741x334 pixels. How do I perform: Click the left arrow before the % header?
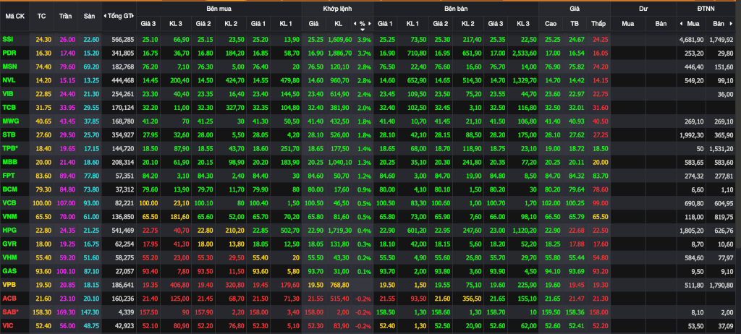355,23
